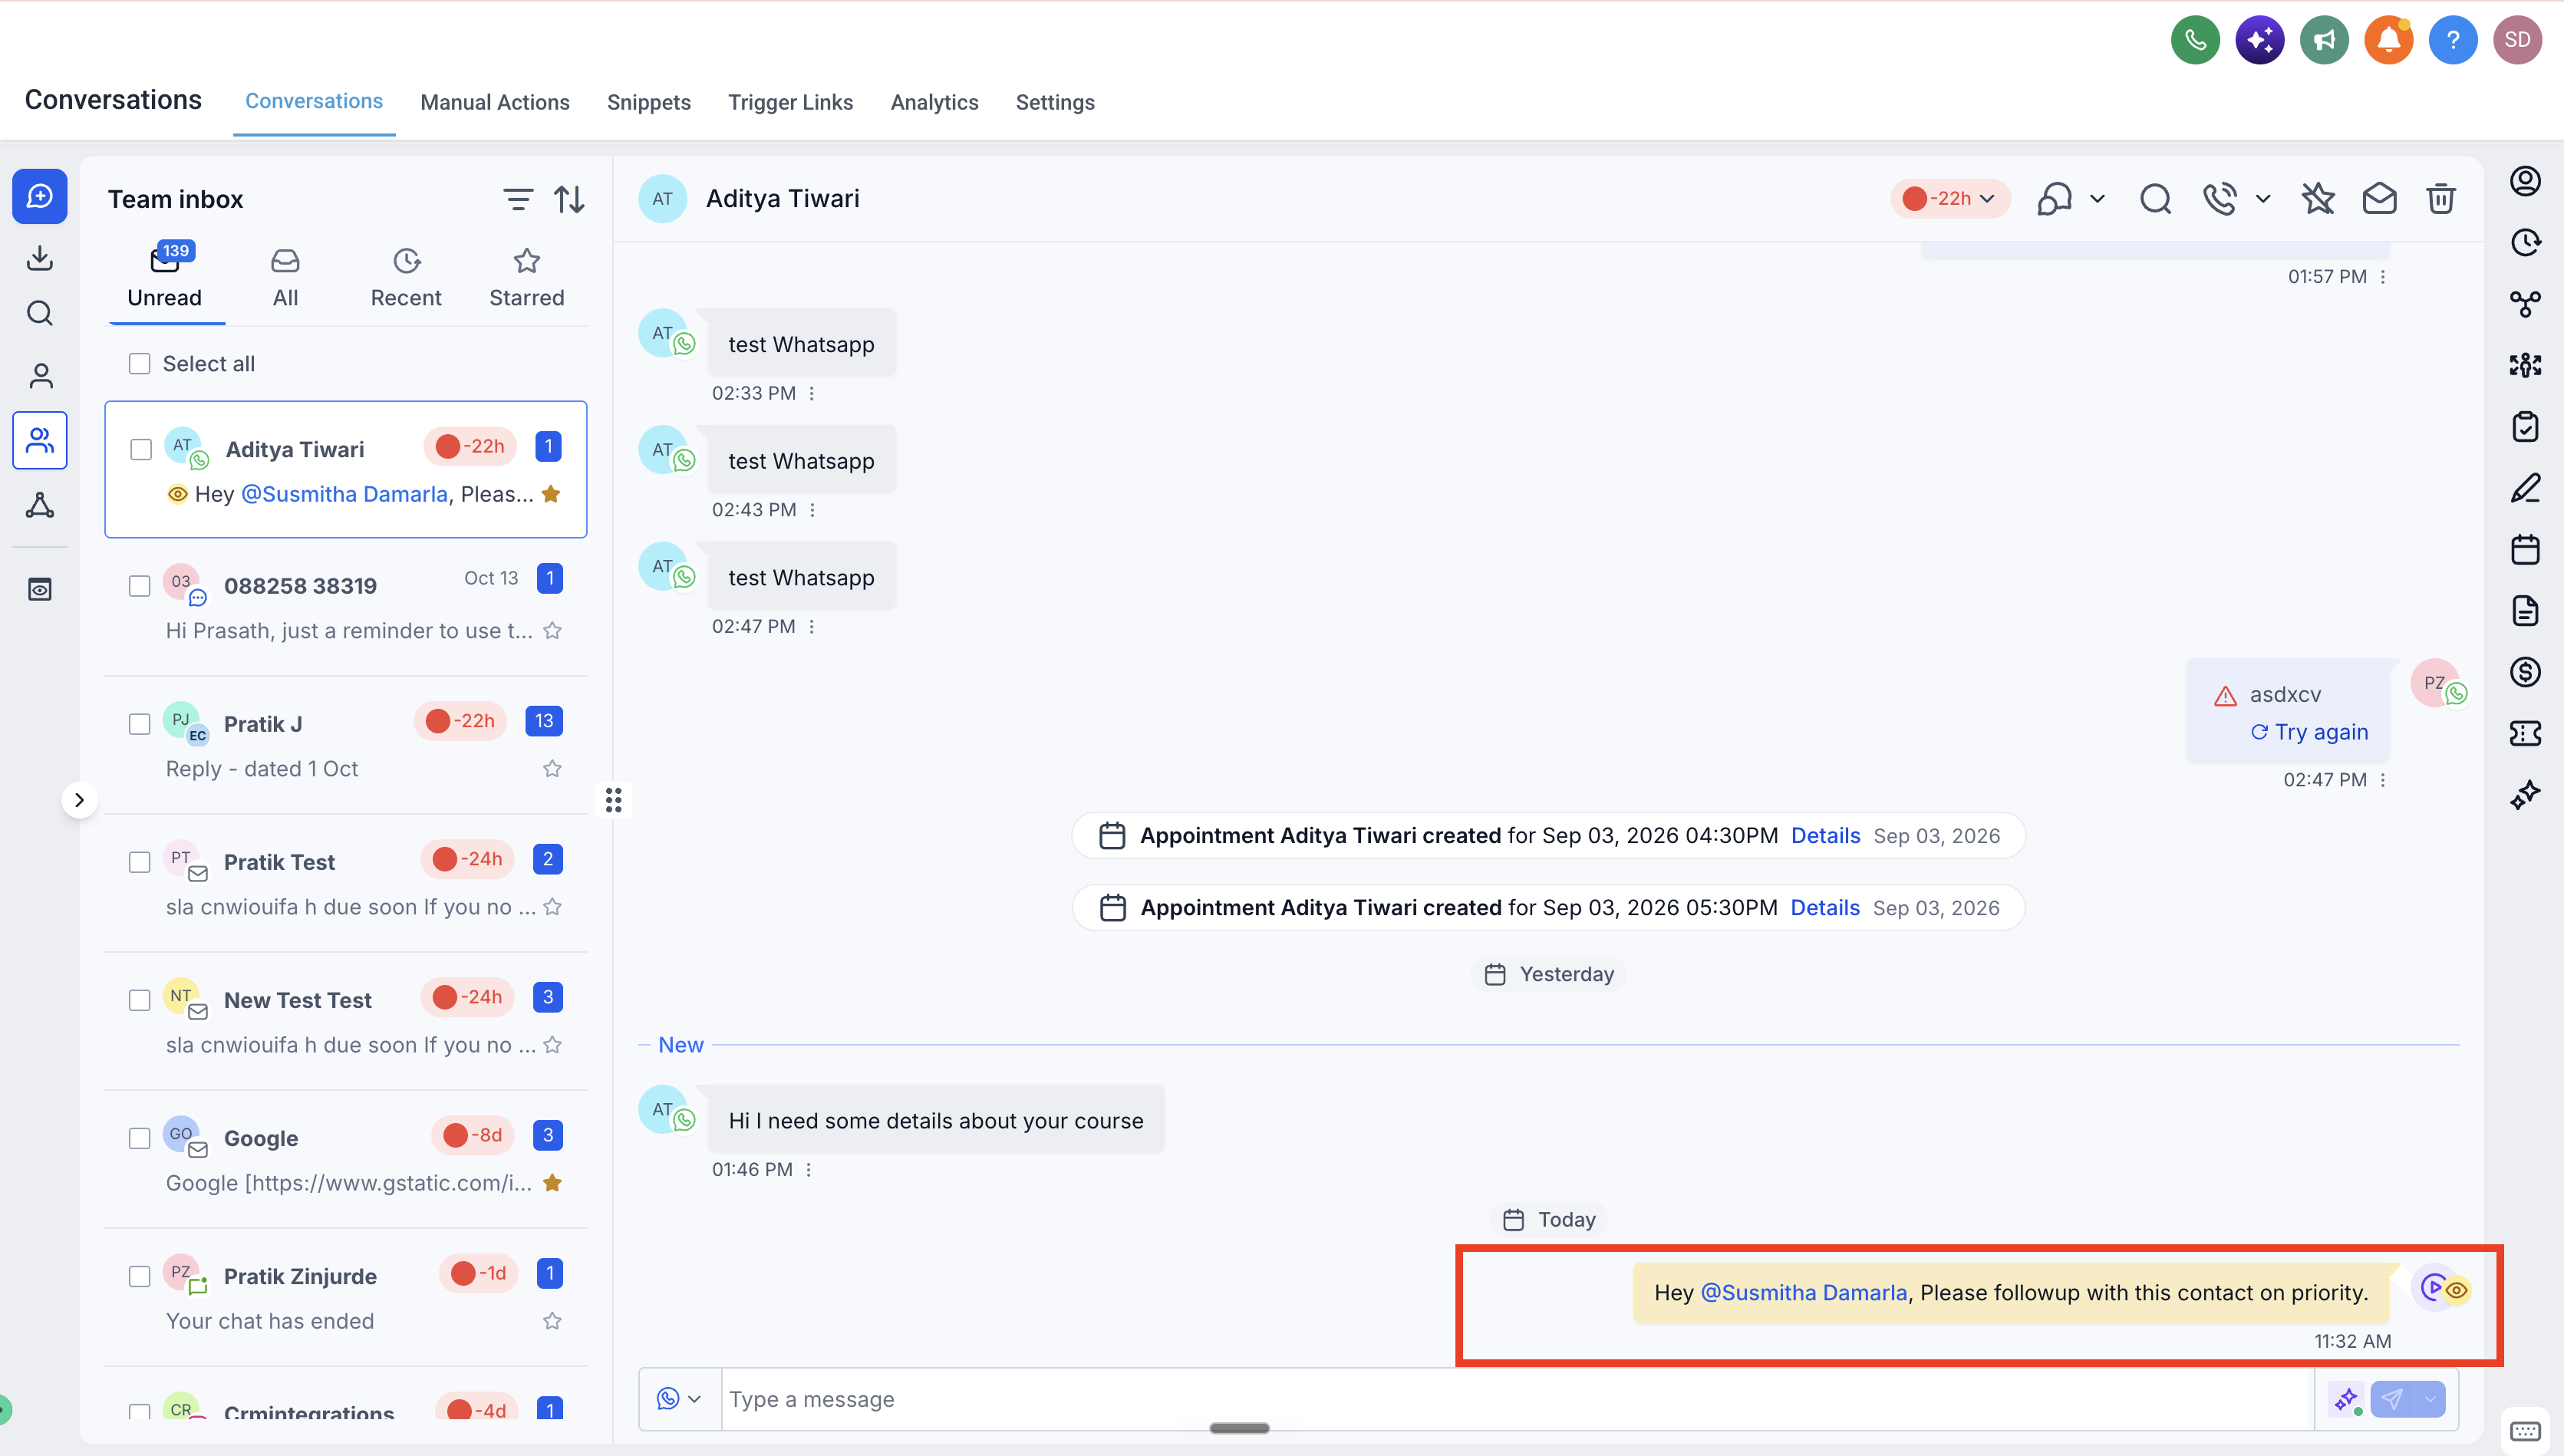Screen dimensions: 2564x1456
Task: Click the search icon in left sidebar
Action: pos(40,314)
